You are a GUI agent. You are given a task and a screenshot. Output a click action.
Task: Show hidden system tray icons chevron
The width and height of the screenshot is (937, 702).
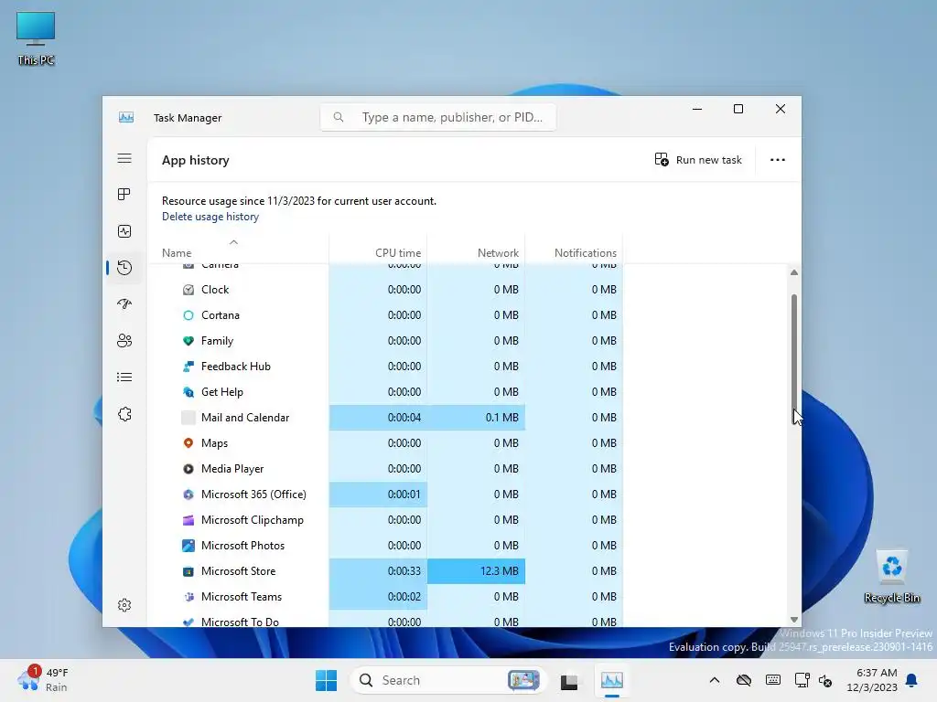tap(714, 680)
